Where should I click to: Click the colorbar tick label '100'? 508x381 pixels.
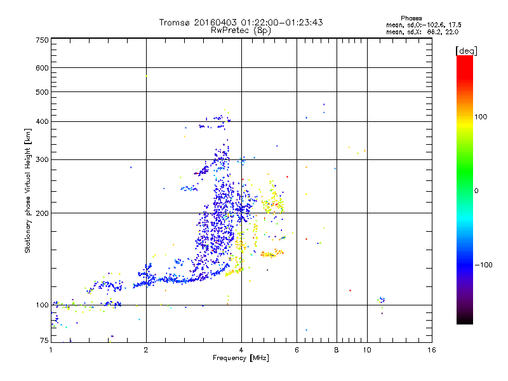tap(481, 117)
